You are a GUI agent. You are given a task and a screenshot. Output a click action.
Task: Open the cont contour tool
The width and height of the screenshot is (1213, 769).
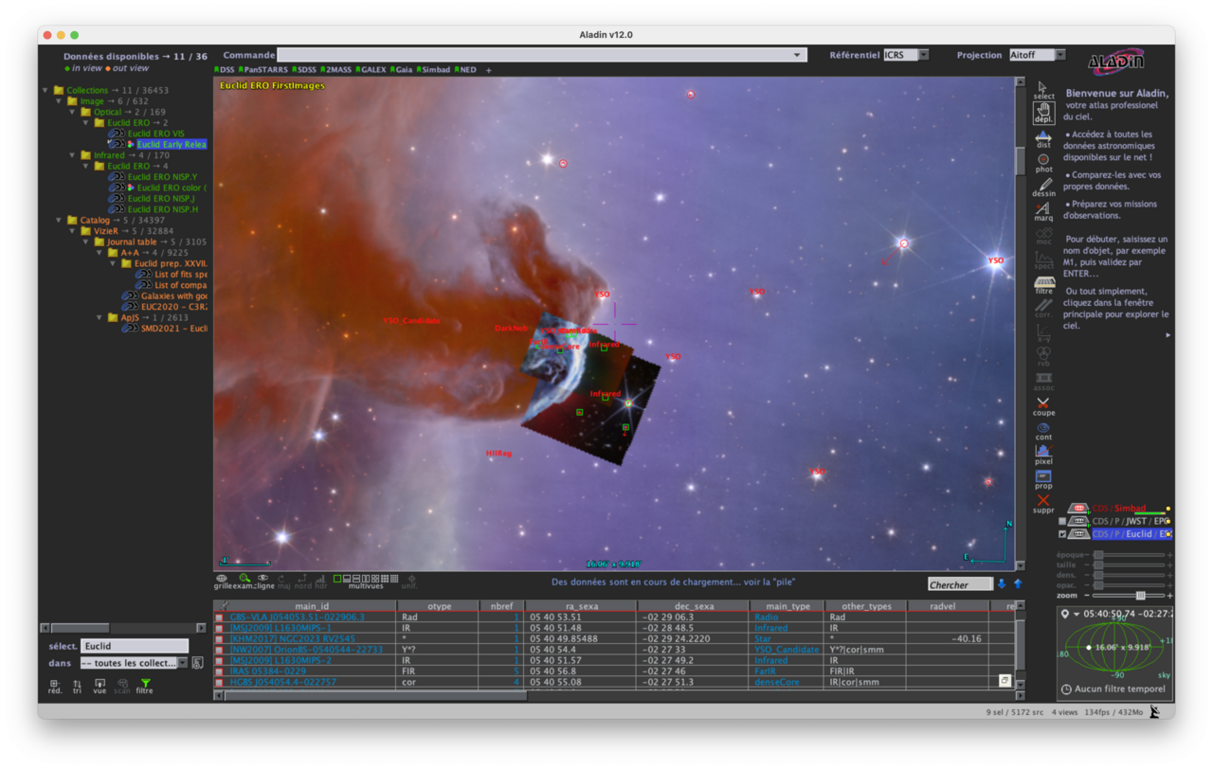1043,432
